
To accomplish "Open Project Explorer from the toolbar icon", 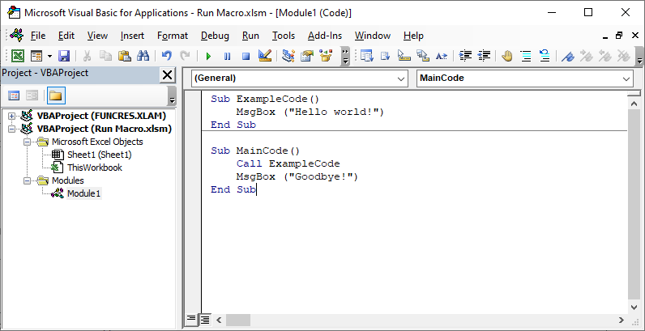I will [x=288, y=56].
